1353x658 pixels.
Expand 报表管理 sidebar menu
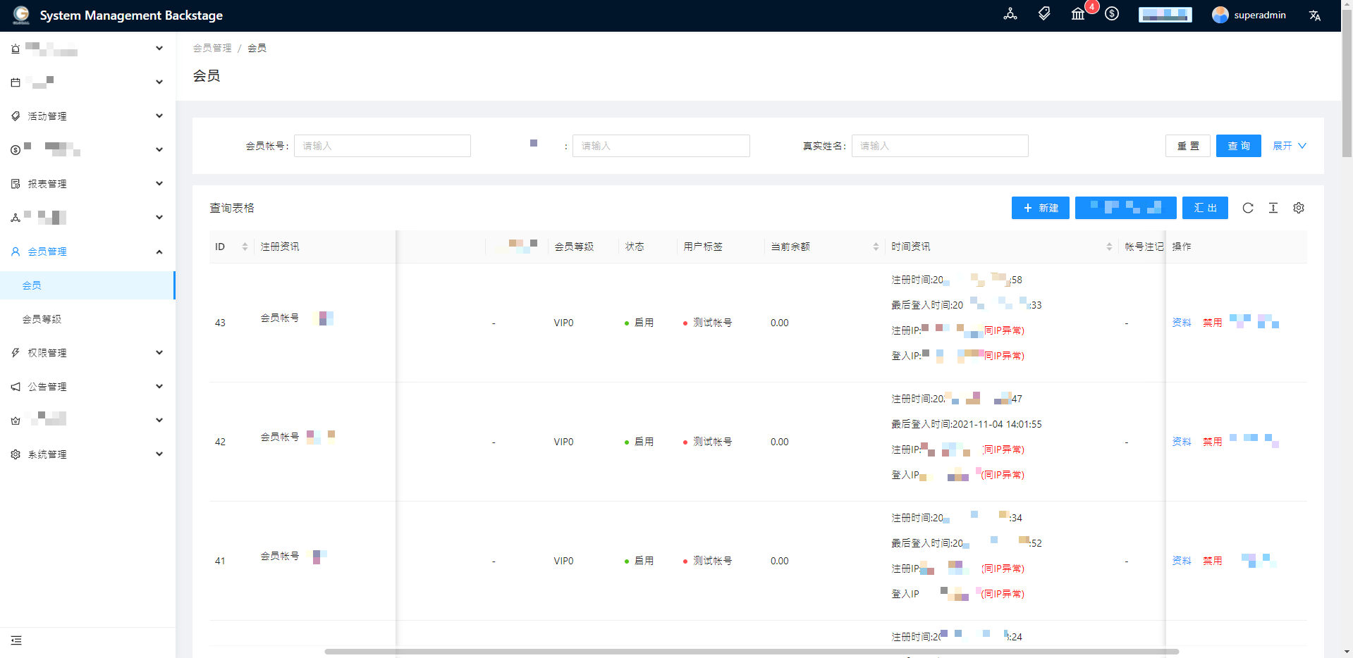(x=87, y=184)
